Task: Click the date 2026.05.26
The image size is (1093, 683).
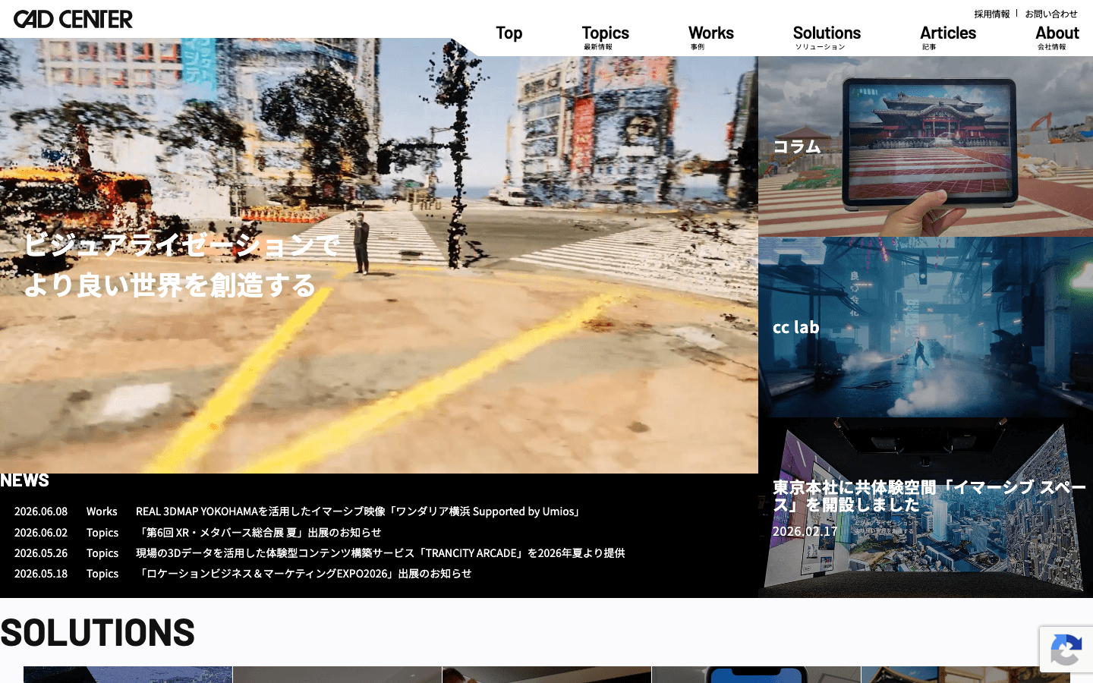Action: tap(41, 553)
